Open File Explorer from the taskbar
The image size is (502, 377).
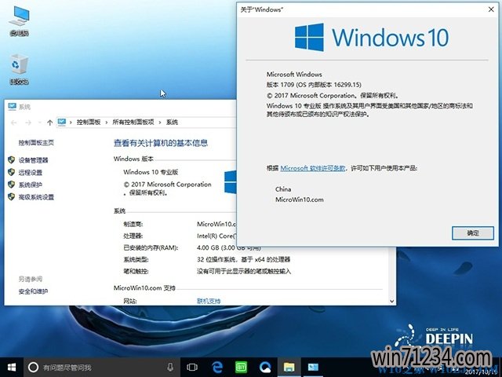[289, 367]
